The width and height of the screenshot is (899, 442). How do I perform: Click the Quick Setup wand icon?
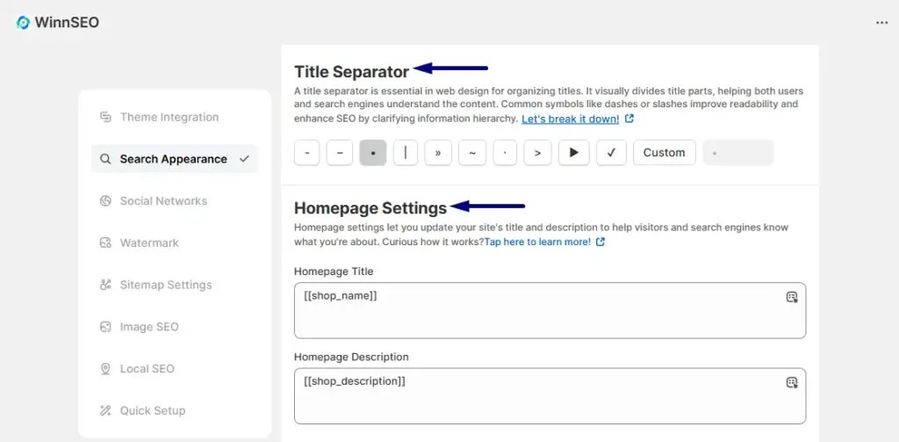pos(105,410)
